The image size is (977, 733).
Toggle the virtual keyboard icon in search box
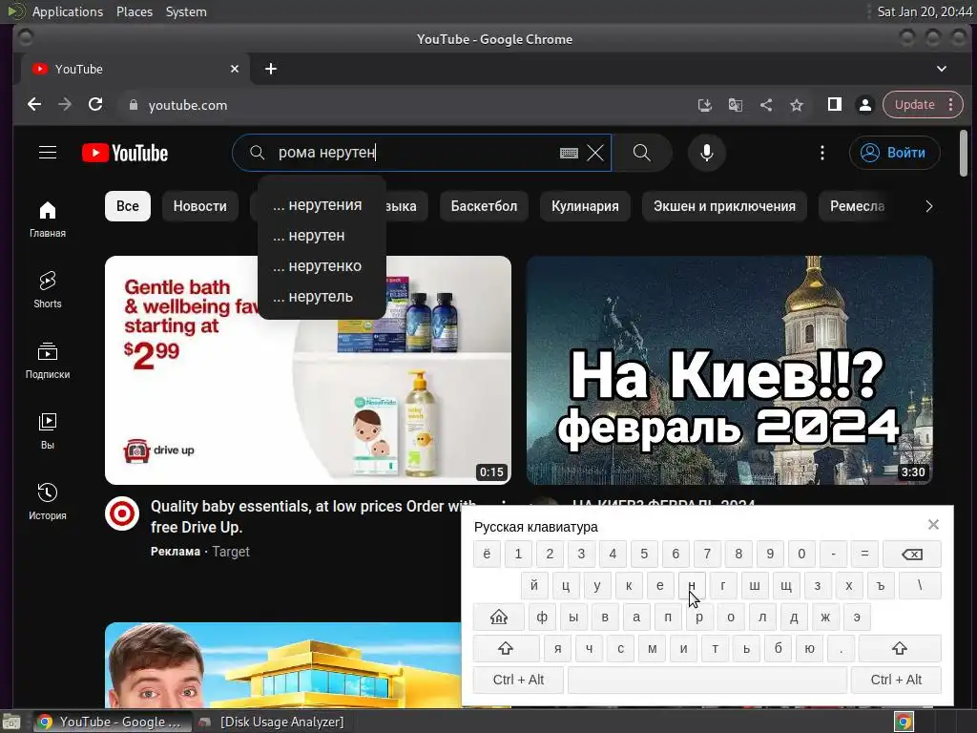569,153
